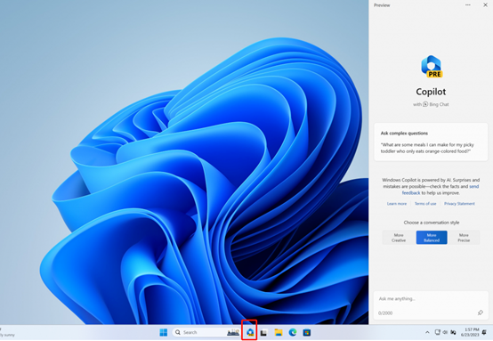Image resolution: width=493 pixels, height=341 pixels.
Task: Open the clock and date flyout
Action: click(x=470, y=332)
